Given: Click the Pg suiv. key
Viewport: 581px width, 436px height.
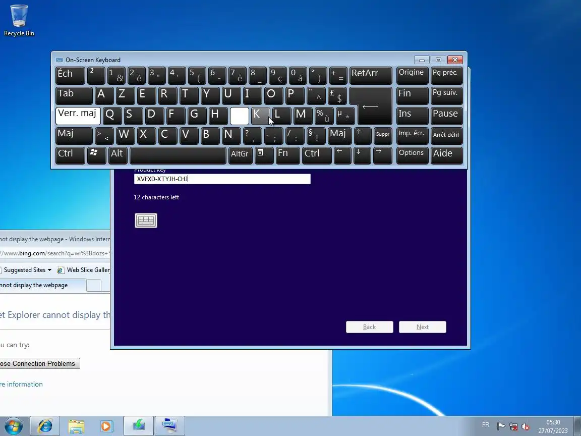Looking at the screenshot, I should pyautogui.click(x=446, y=96).
